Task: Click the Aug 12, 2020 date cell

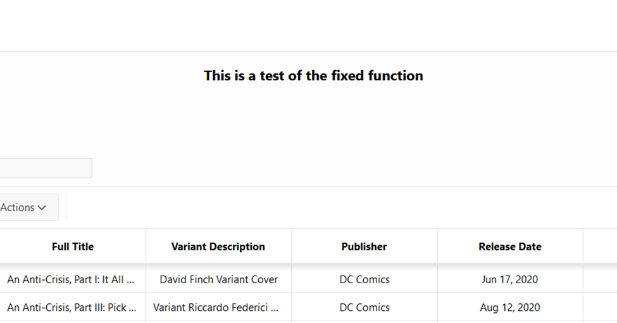Action: pos(510,307)
